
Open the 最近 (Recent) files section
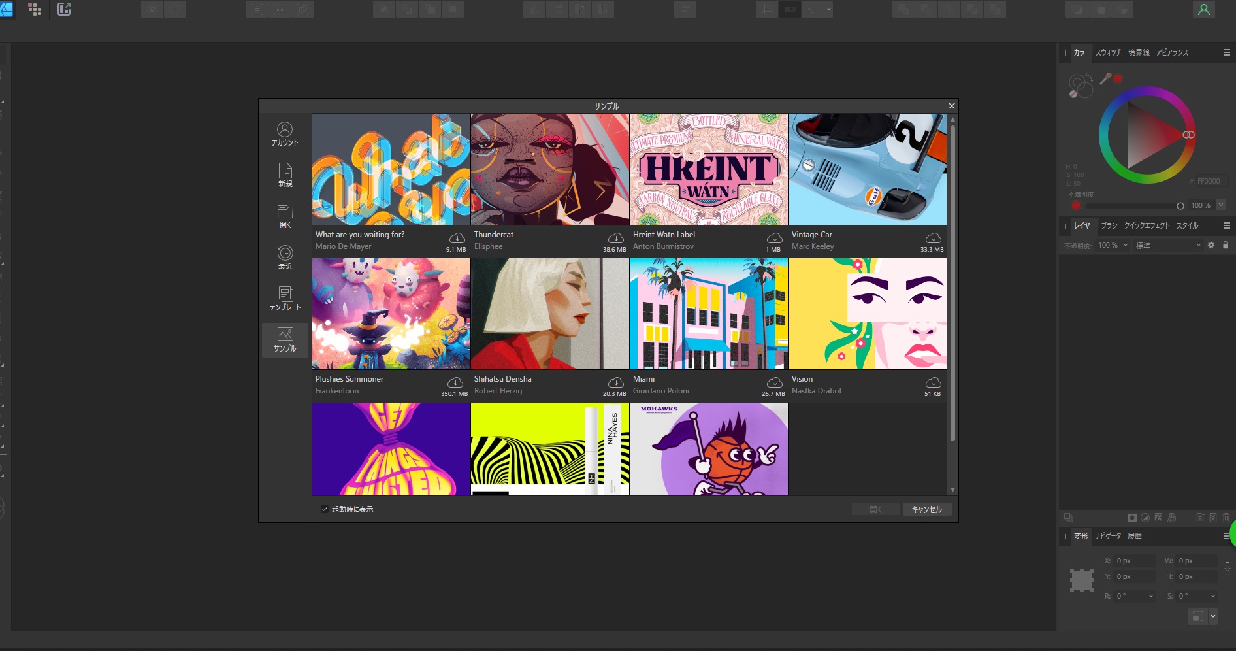click(x=285, y=257)
